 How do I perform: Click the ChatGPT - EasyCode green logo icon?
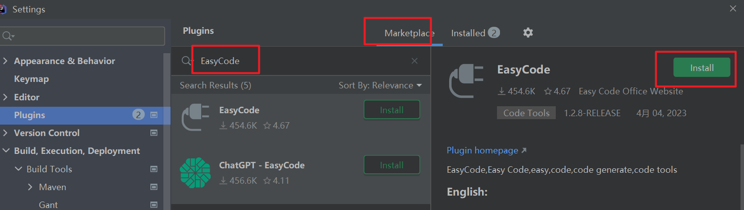tap(195, 173)
